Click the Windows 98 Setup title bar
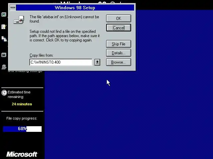 75,8
